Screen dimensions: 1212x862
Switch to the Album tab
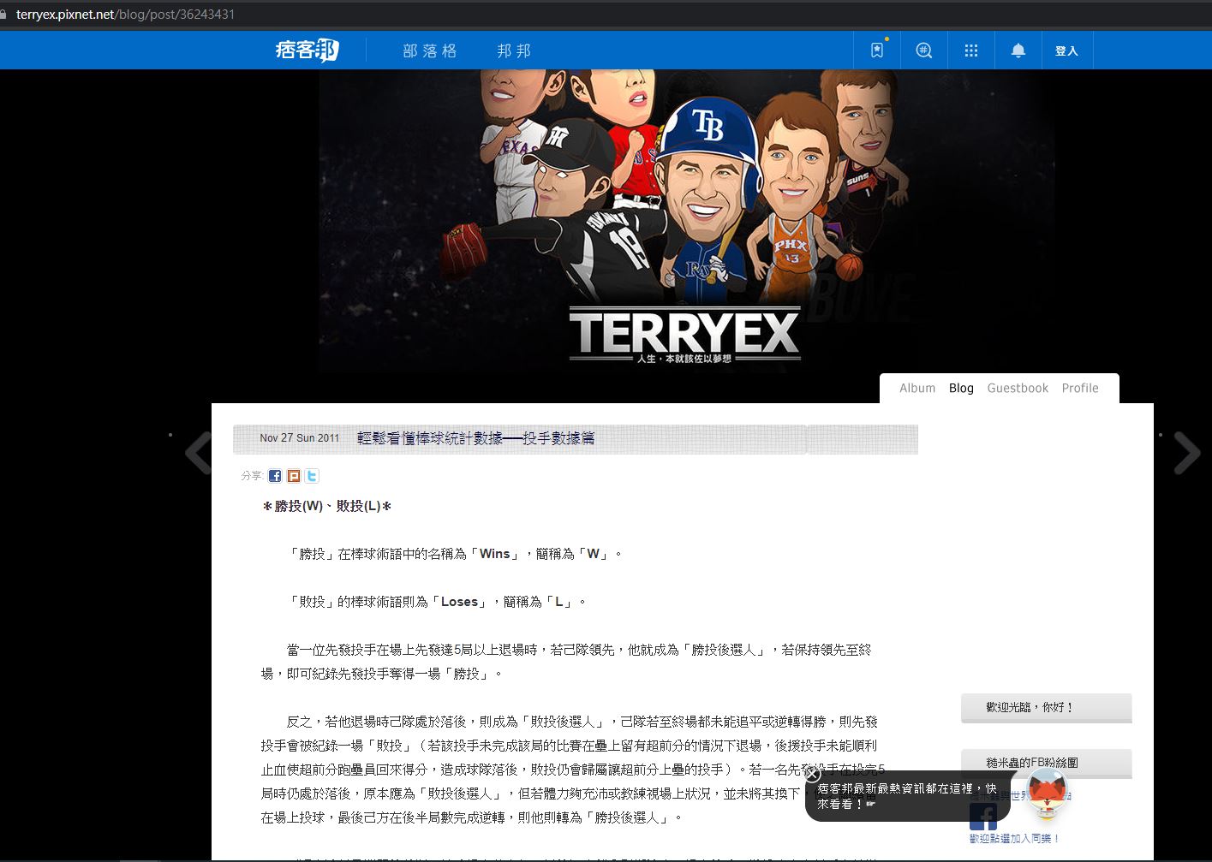tap(917, 388)
